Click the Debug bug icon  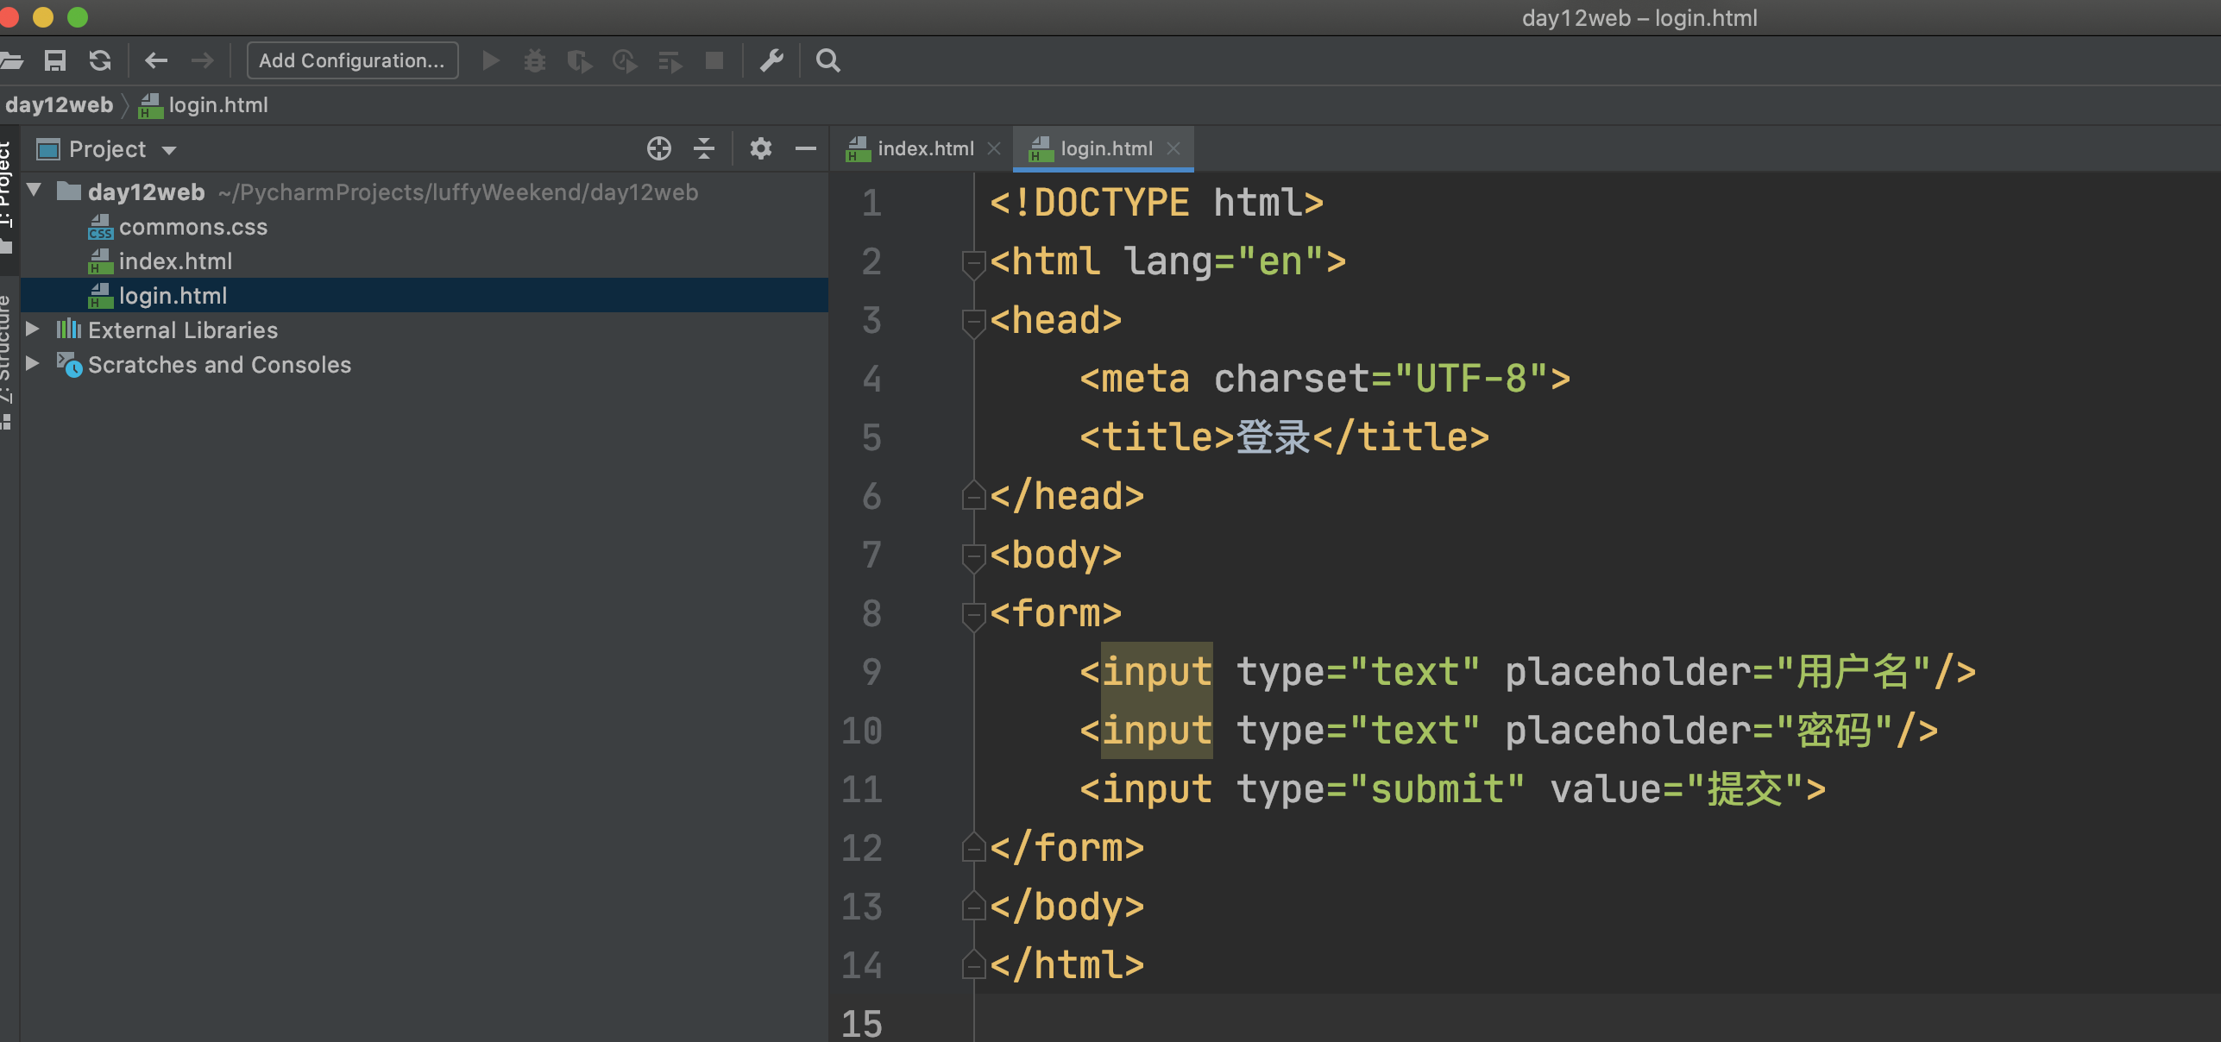coord(535,60)
